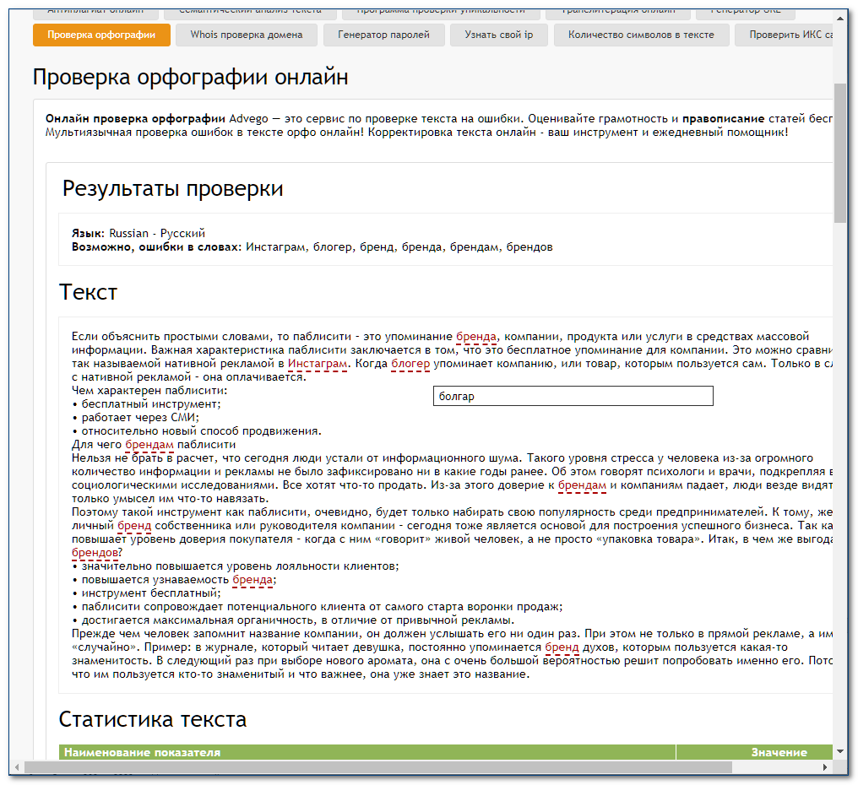Click the Значение table column header
This screenshot has height=785, width=858.
coord(779,752)
